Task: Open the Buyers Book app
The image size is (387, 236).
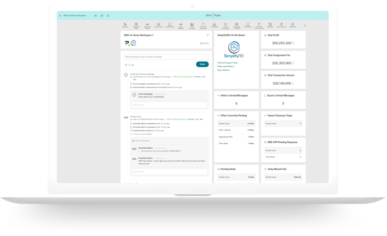Action: point(170,25)
